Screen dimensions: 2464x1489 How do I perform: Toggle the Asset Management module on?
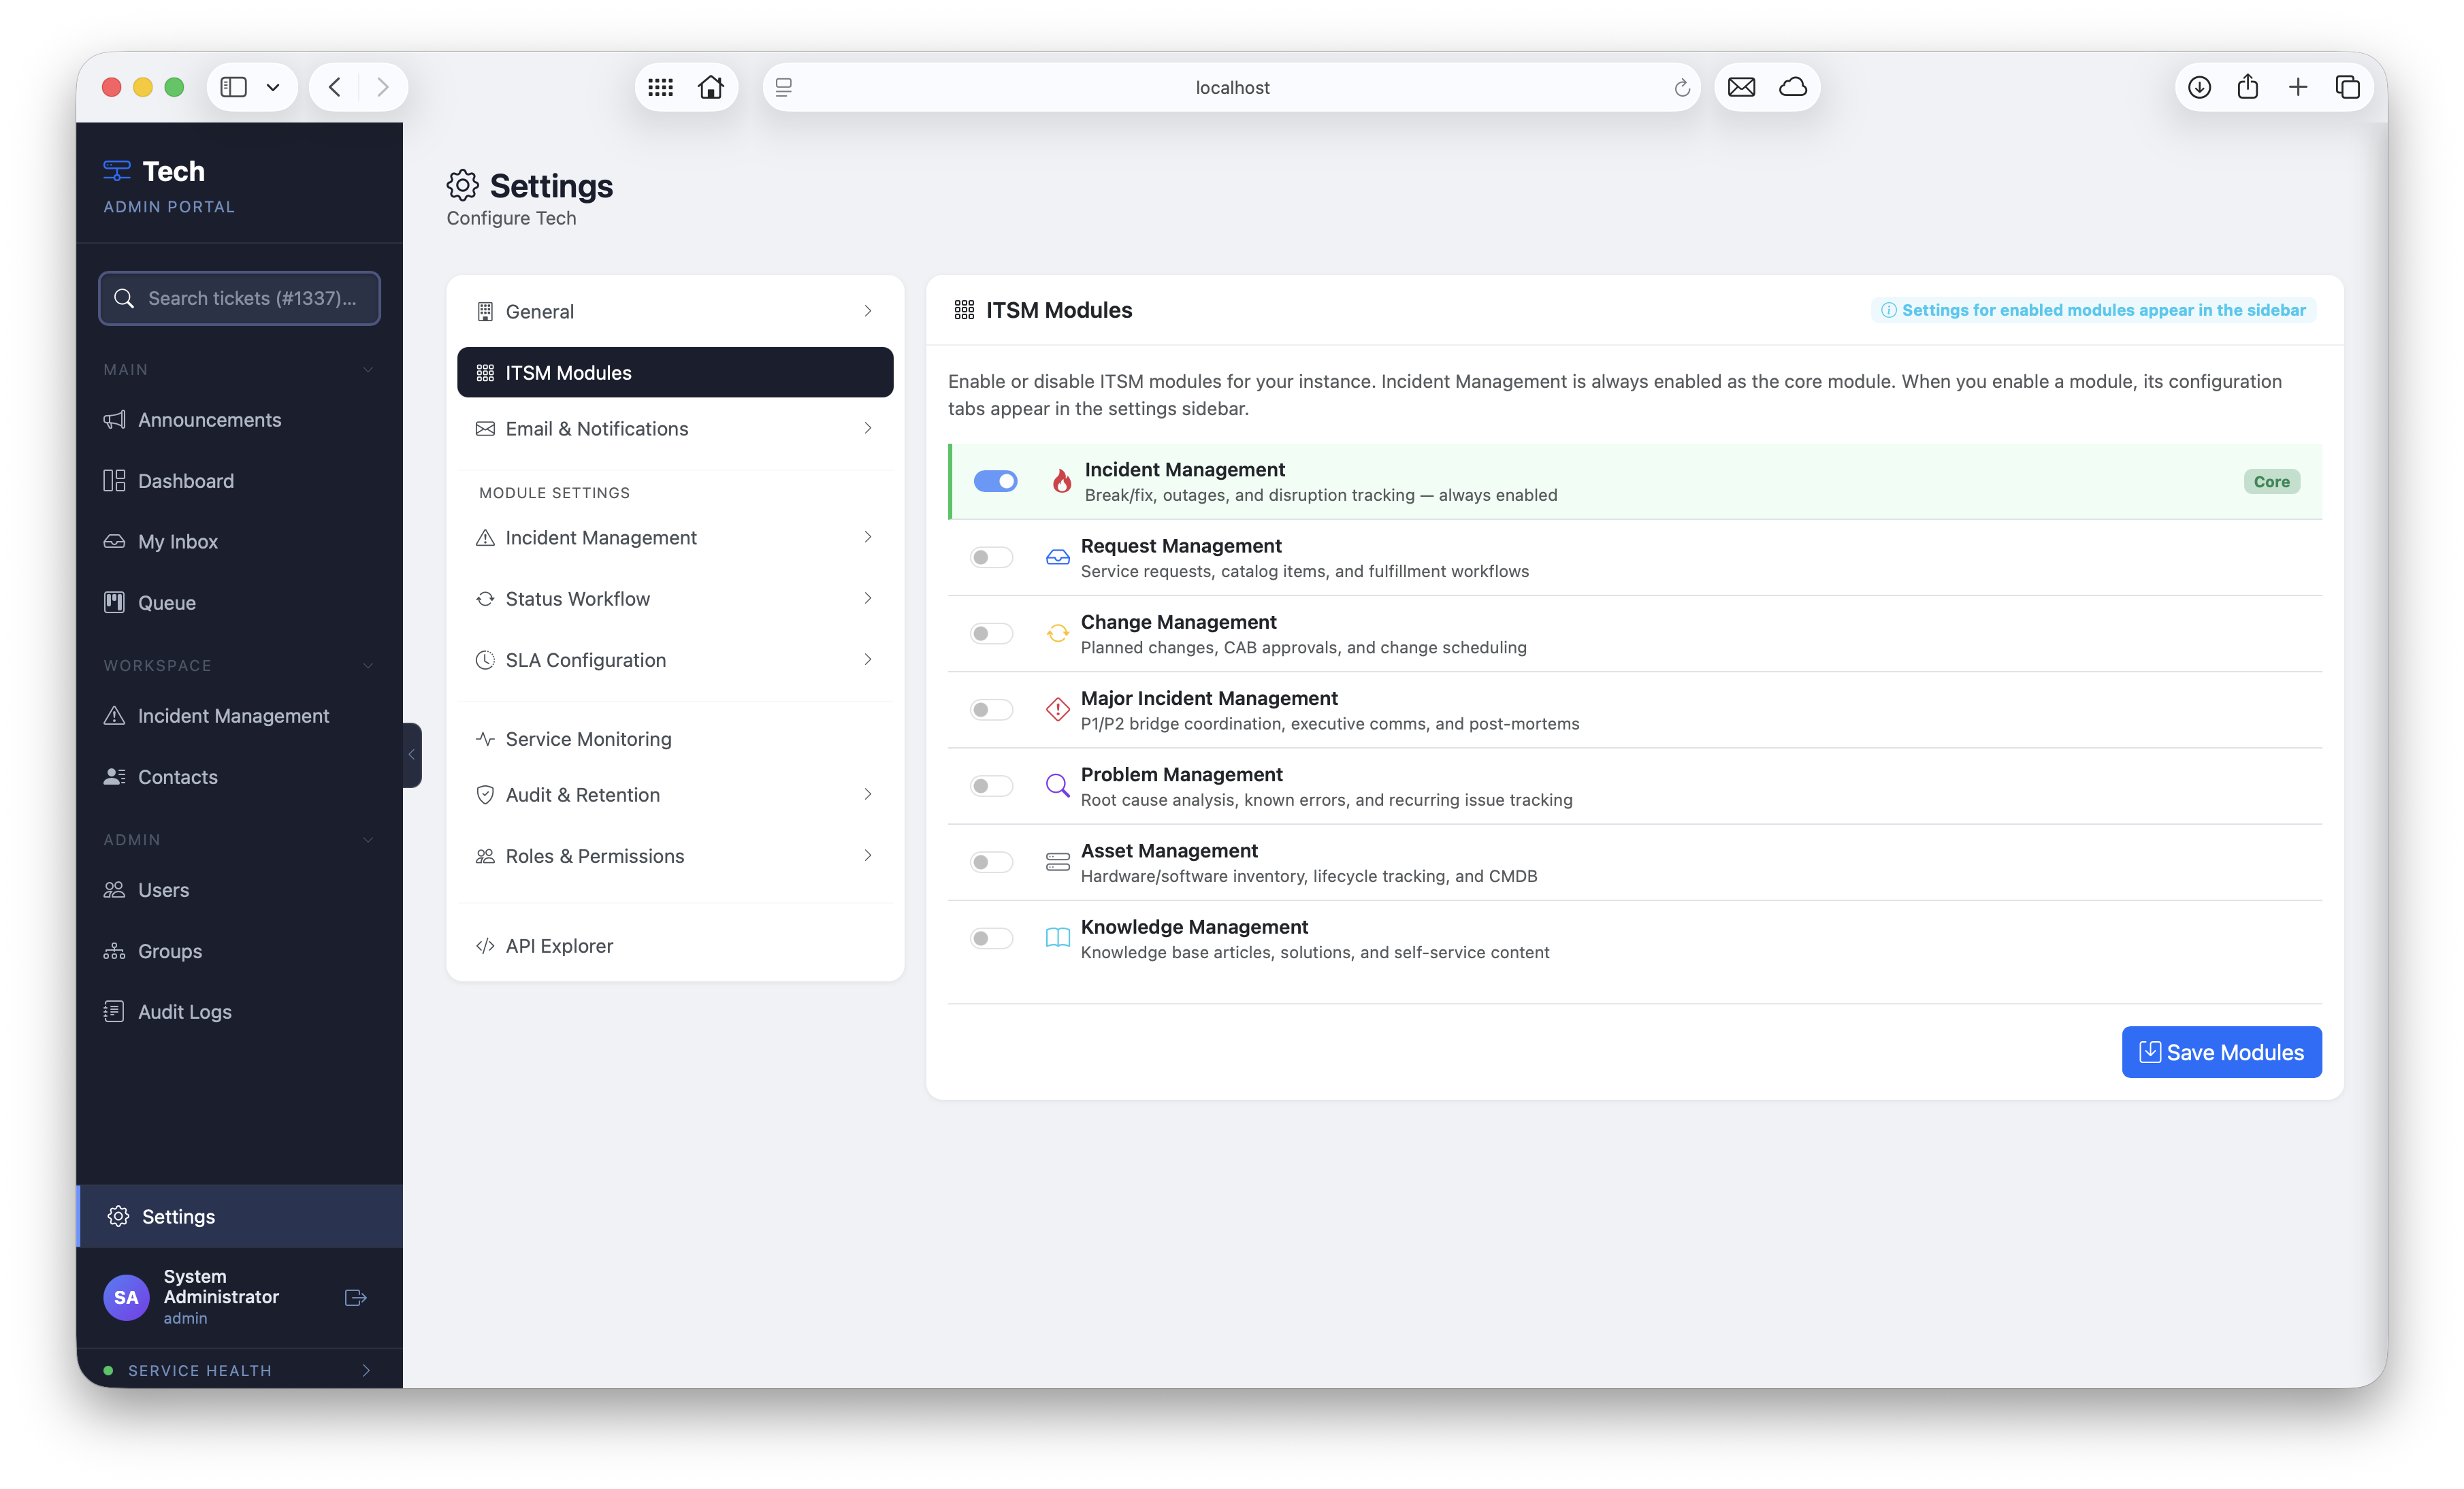[991, 862]
